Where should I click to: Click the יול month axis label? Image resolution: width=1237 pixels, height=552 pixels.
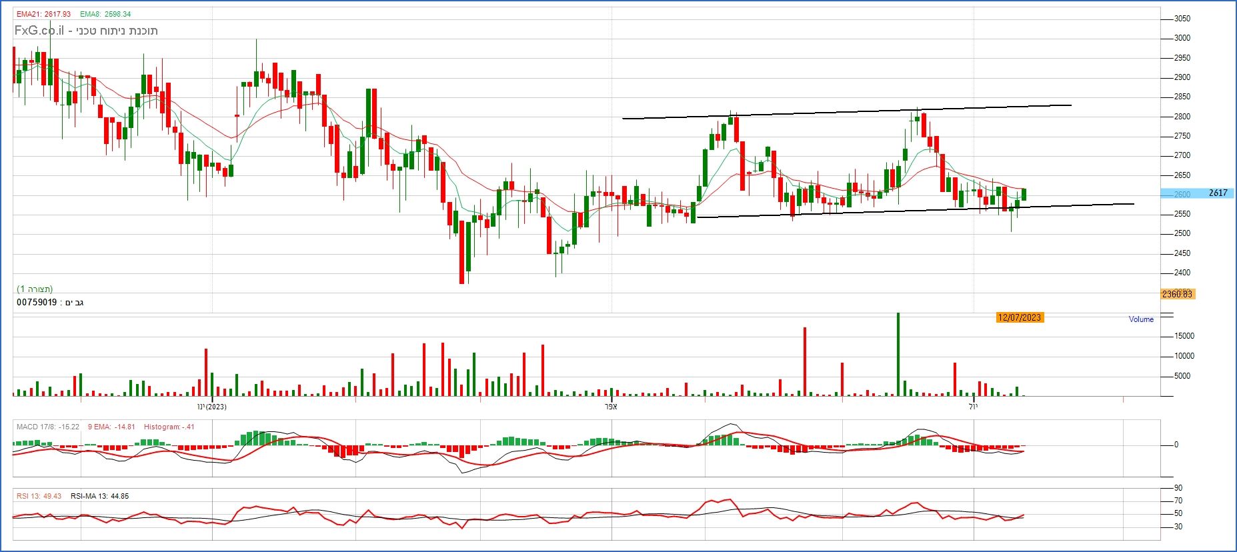click(973, 407)
